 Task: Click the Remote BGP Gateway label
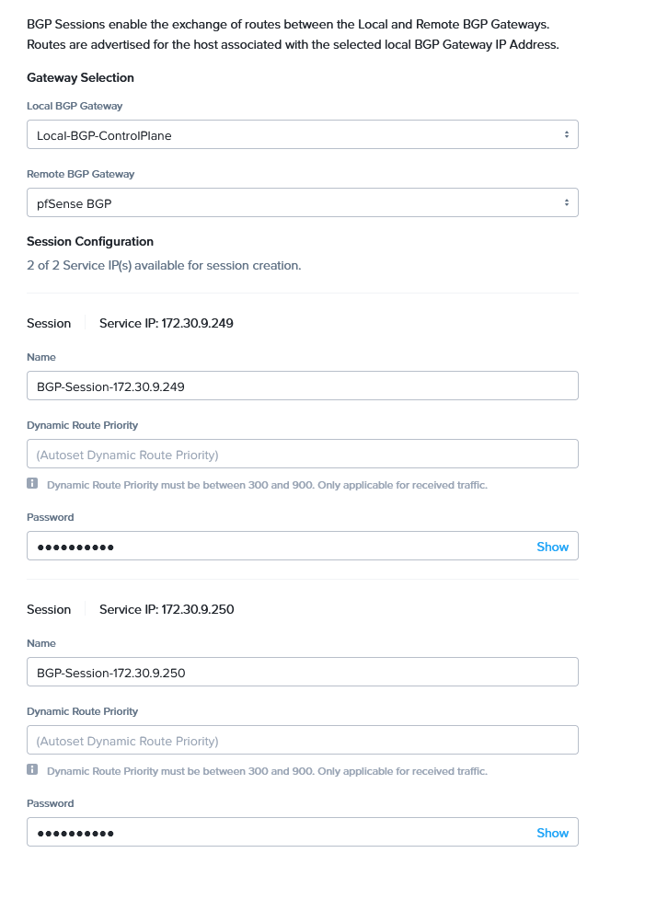[80, 174]
